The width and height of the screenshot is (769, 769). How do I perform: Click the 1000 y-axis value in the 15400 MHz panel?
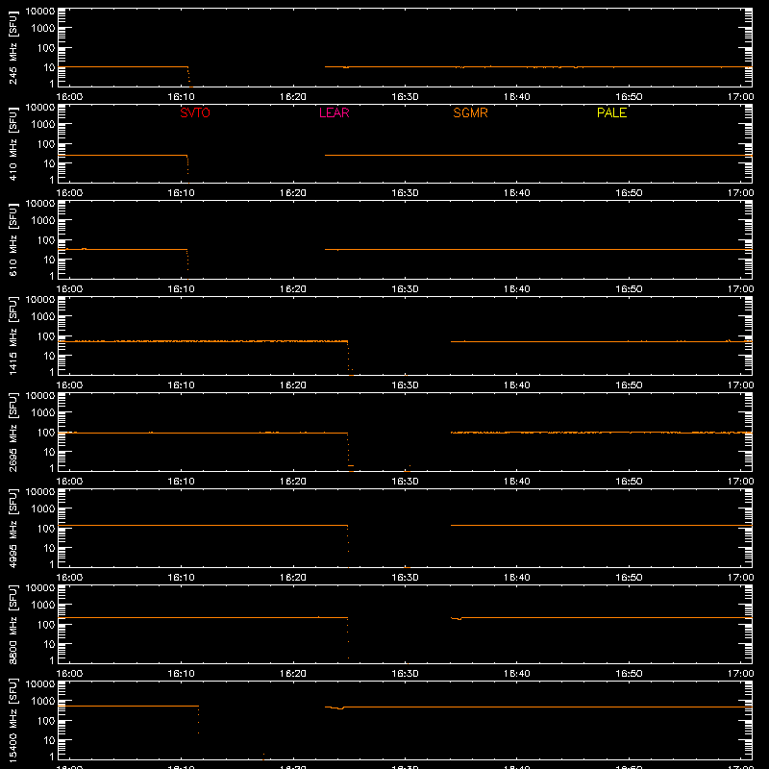43,702
